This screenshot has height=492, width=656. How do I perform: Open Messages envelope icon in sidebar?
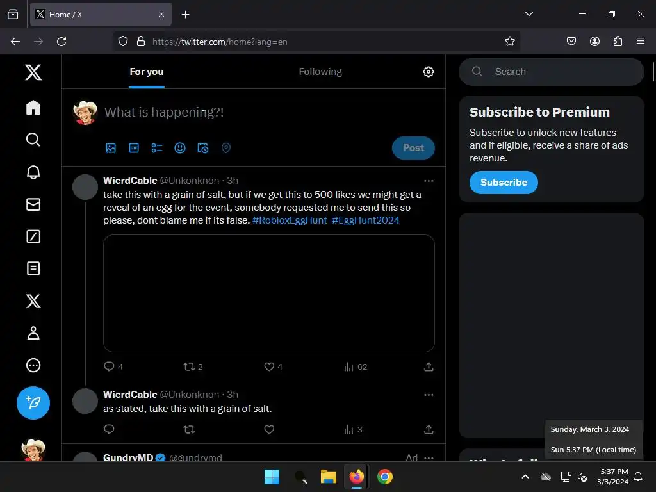[x=33, y=204]
